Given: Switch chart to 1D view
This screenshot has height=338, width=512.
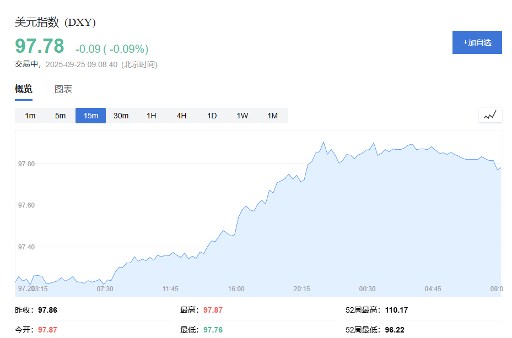Looking at the screenshot, I should (212, 116).
